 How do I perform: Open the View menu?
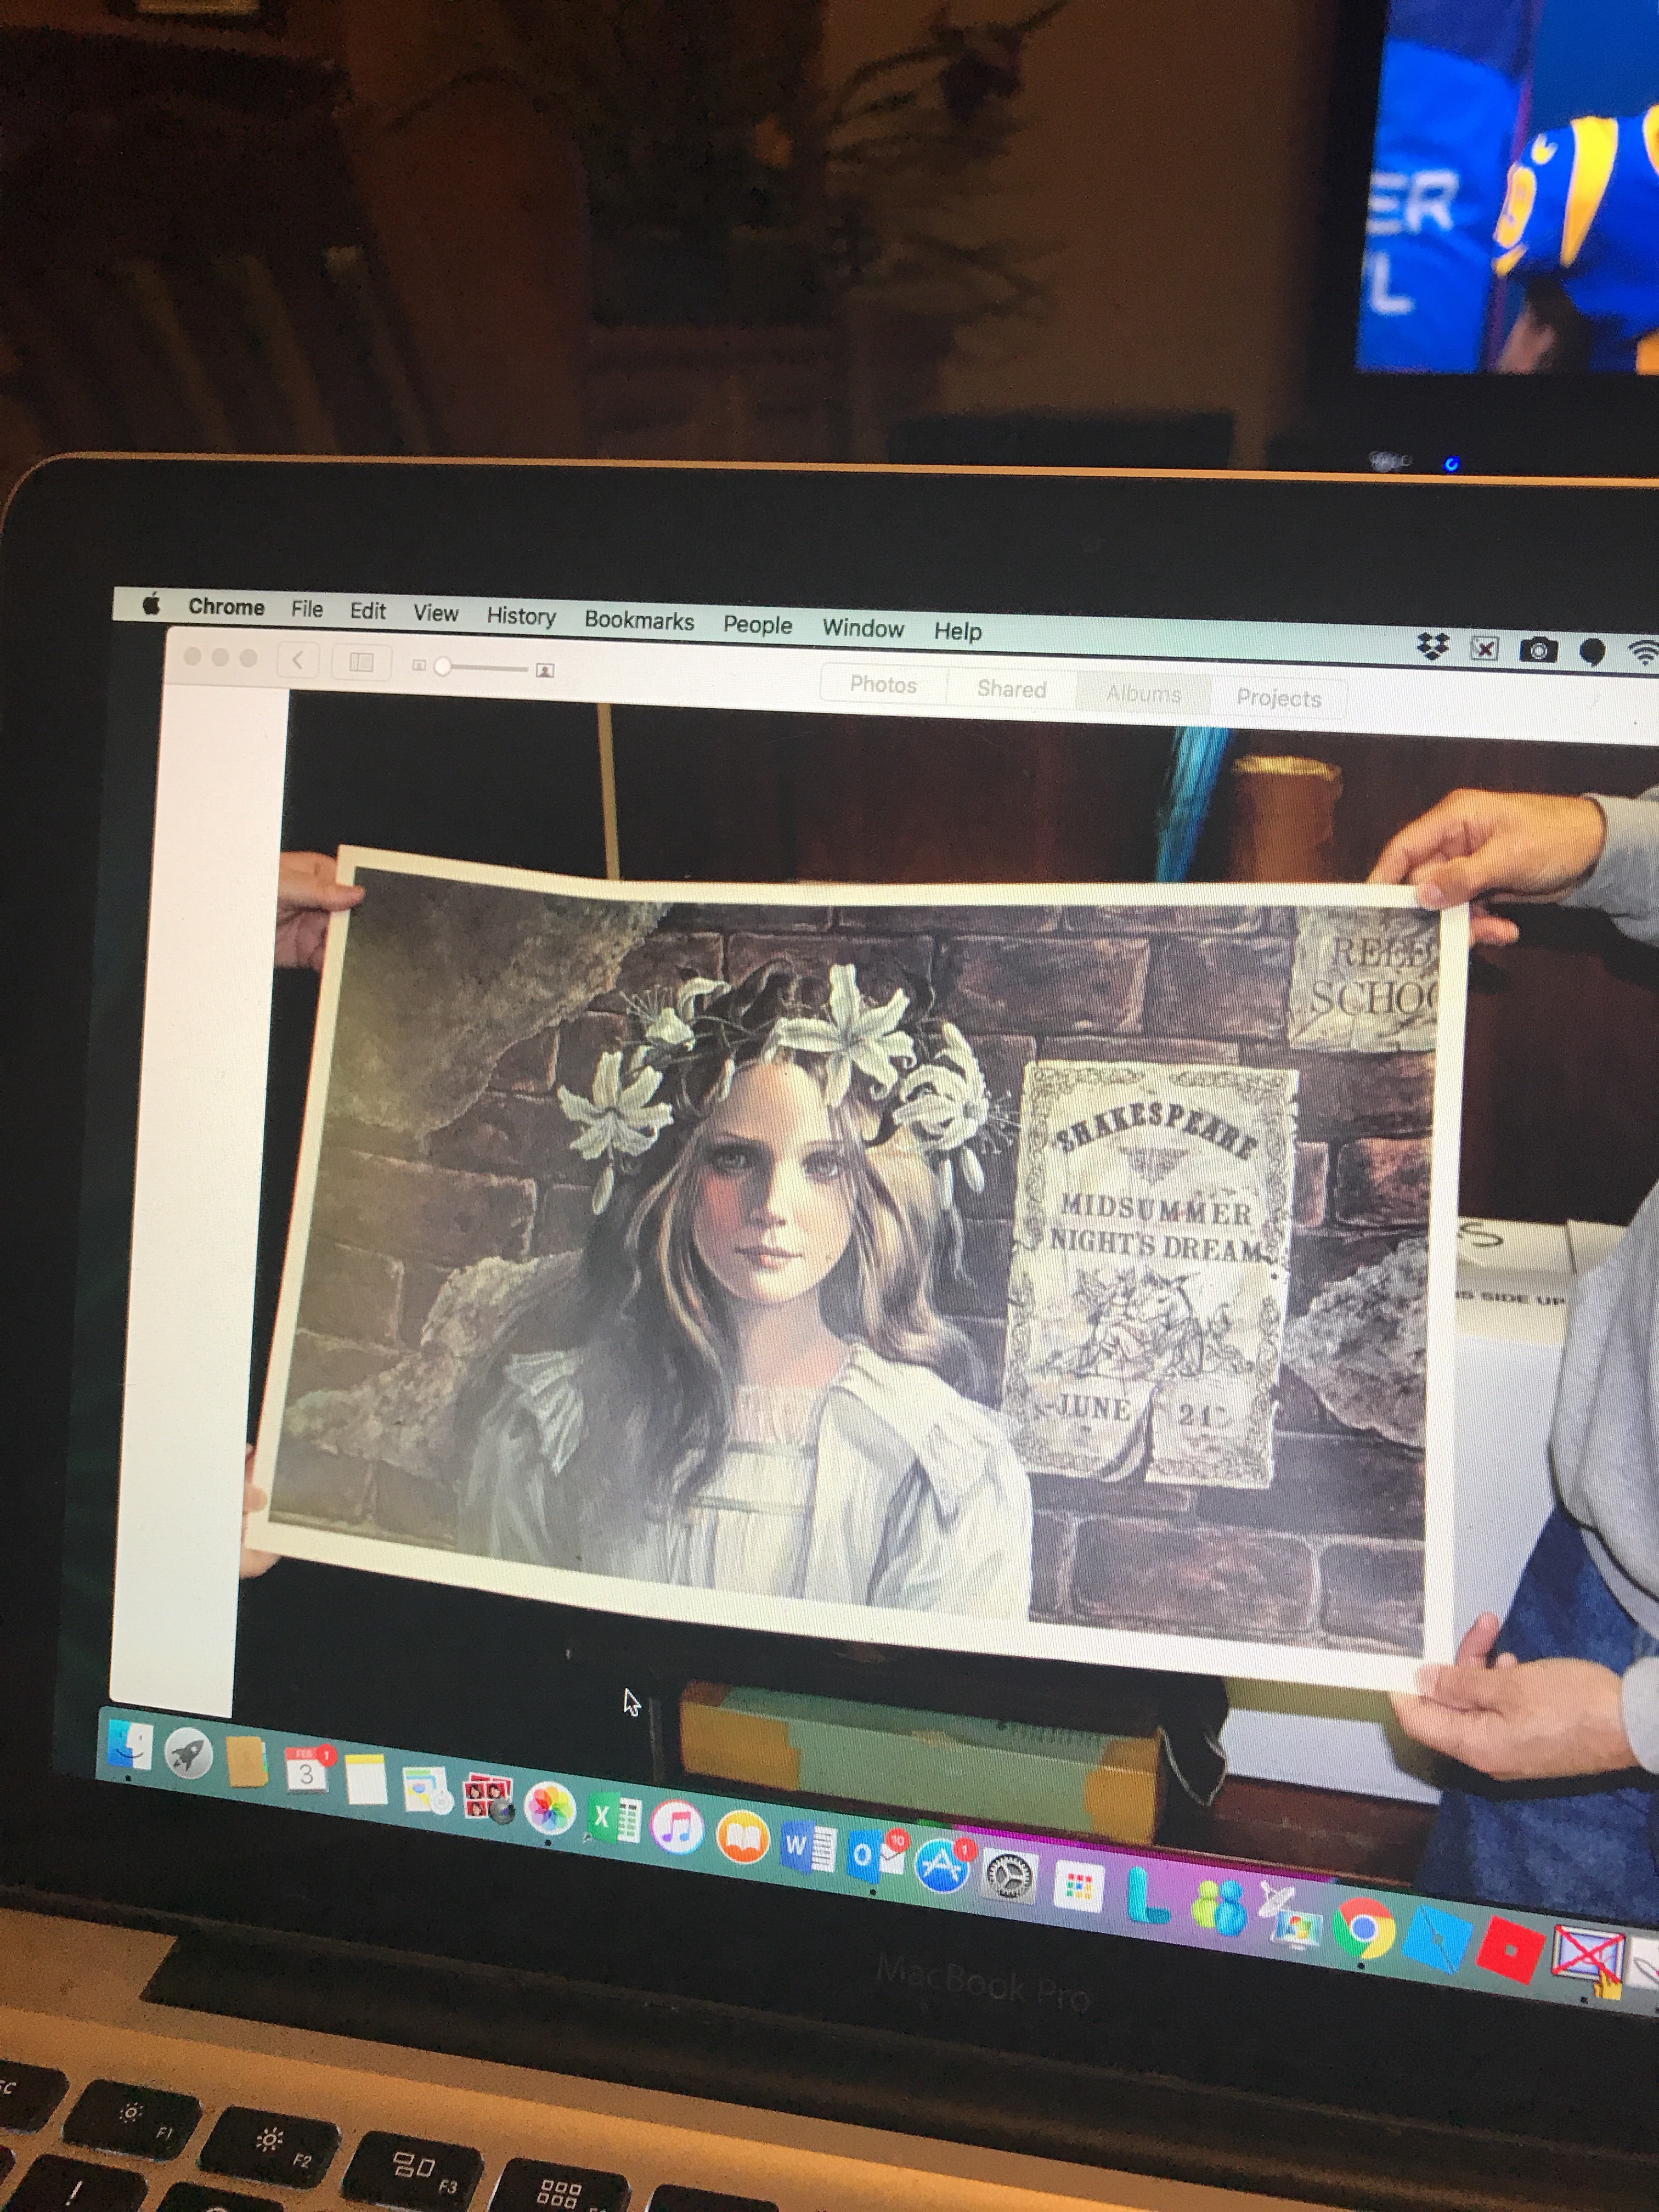[436, 613]
